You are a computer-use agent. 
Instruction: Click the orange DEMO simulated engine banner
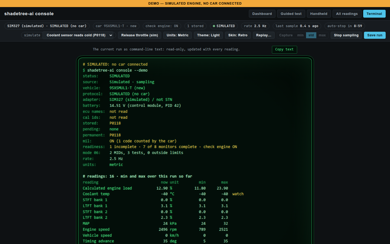(195, 4)
